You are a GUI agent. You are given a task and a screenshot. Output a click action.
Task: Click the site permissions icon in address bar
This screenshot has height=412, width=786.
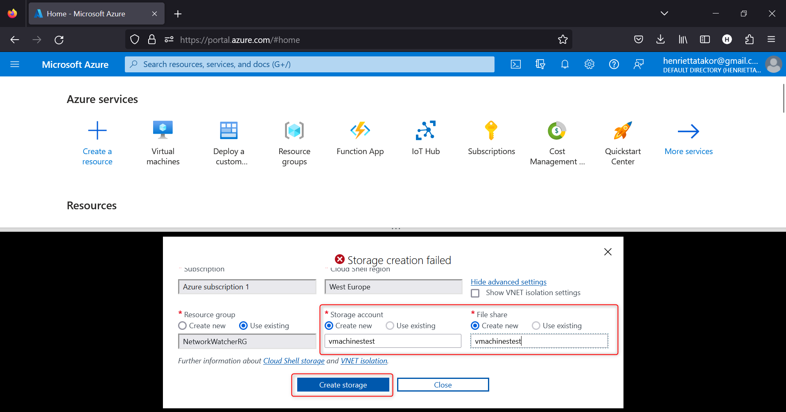point(169,40)
